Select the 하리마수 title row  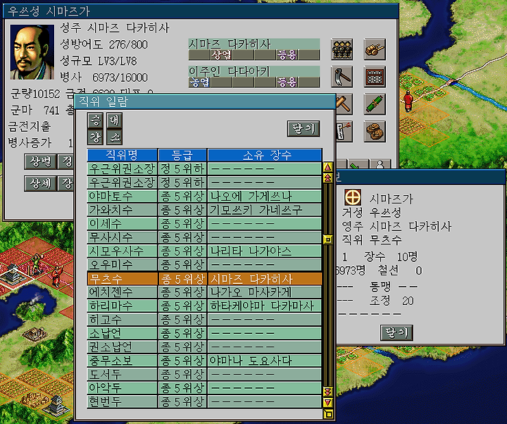coord(204,306)
